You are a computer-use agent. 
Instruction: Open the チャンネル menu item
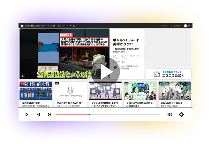(x=46, y=26)
